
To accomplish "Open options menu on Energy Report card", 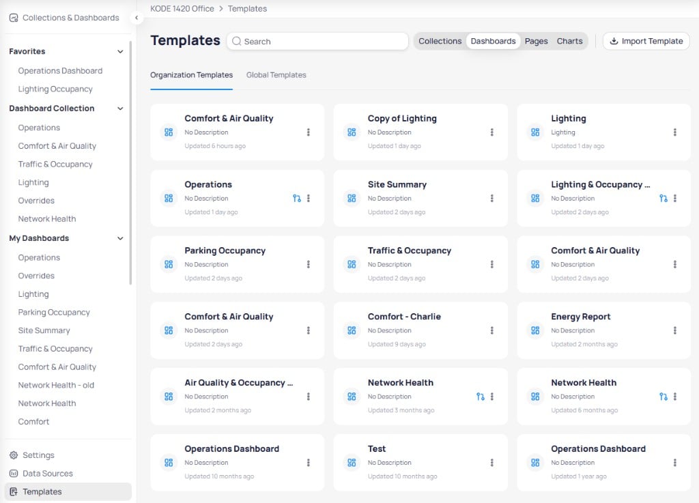I will click(x=675, y=330).
